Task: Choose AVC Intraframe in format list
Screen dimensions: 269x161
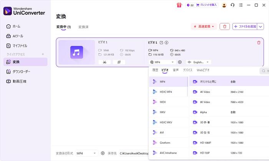Action: point(168,153)
